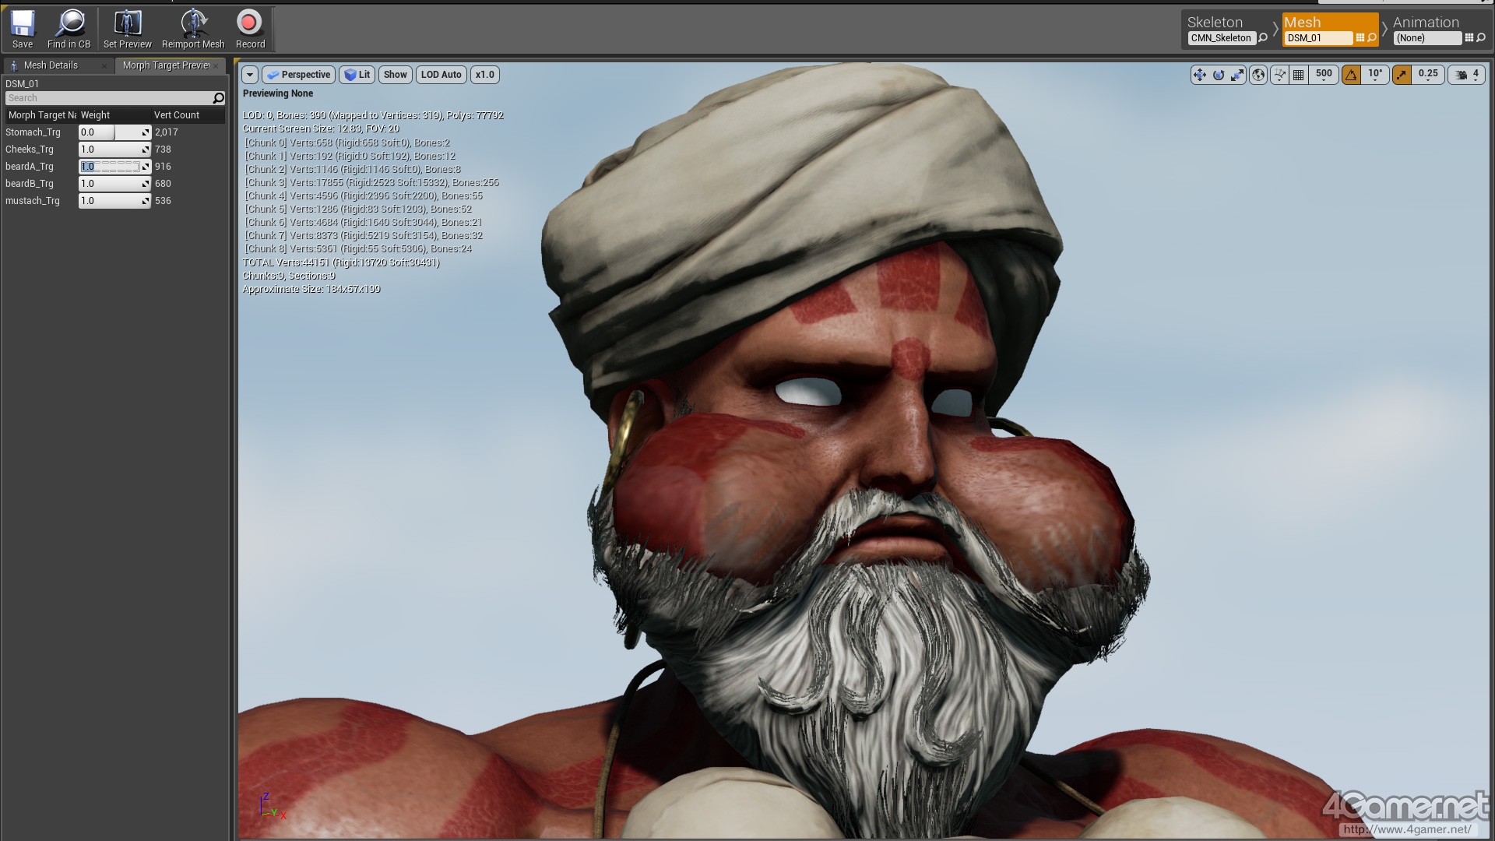This screenshot has width=1495, height=841.
Task: Open the camera speed dropdown
Action: [1467, 75]
